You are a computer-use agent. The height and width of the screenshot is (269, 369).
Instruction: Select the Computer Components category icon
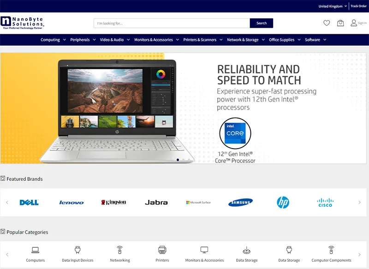(x=331, y=250)
